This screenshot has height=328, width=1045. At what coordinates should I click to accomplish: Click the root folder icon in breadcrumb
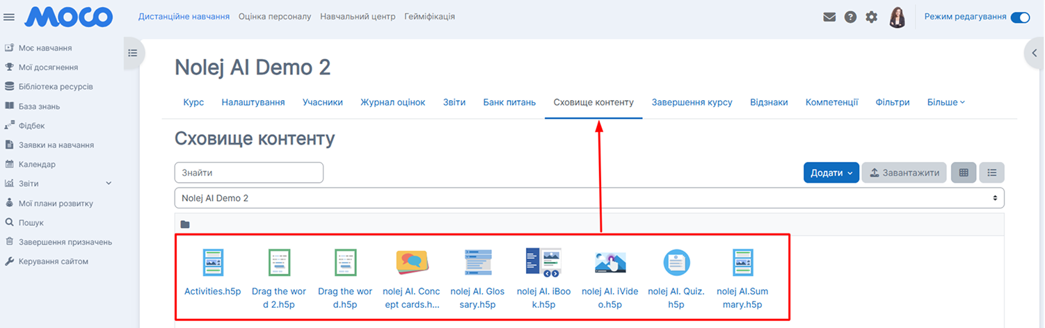[185, 224]
